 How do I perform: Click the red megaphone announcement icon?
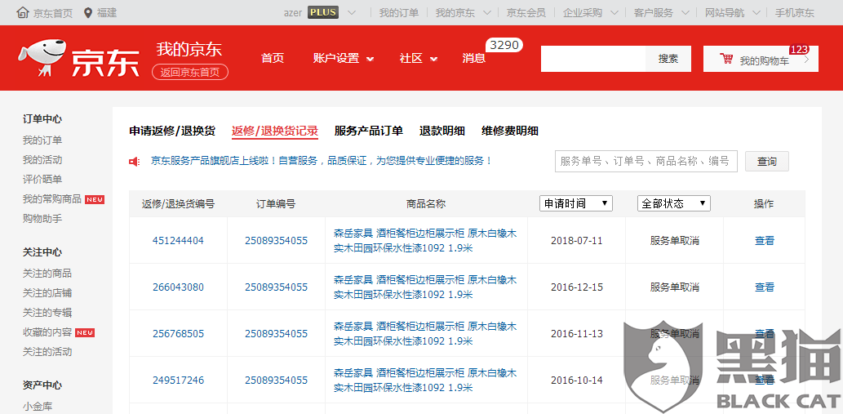click(x=135, y=161)
